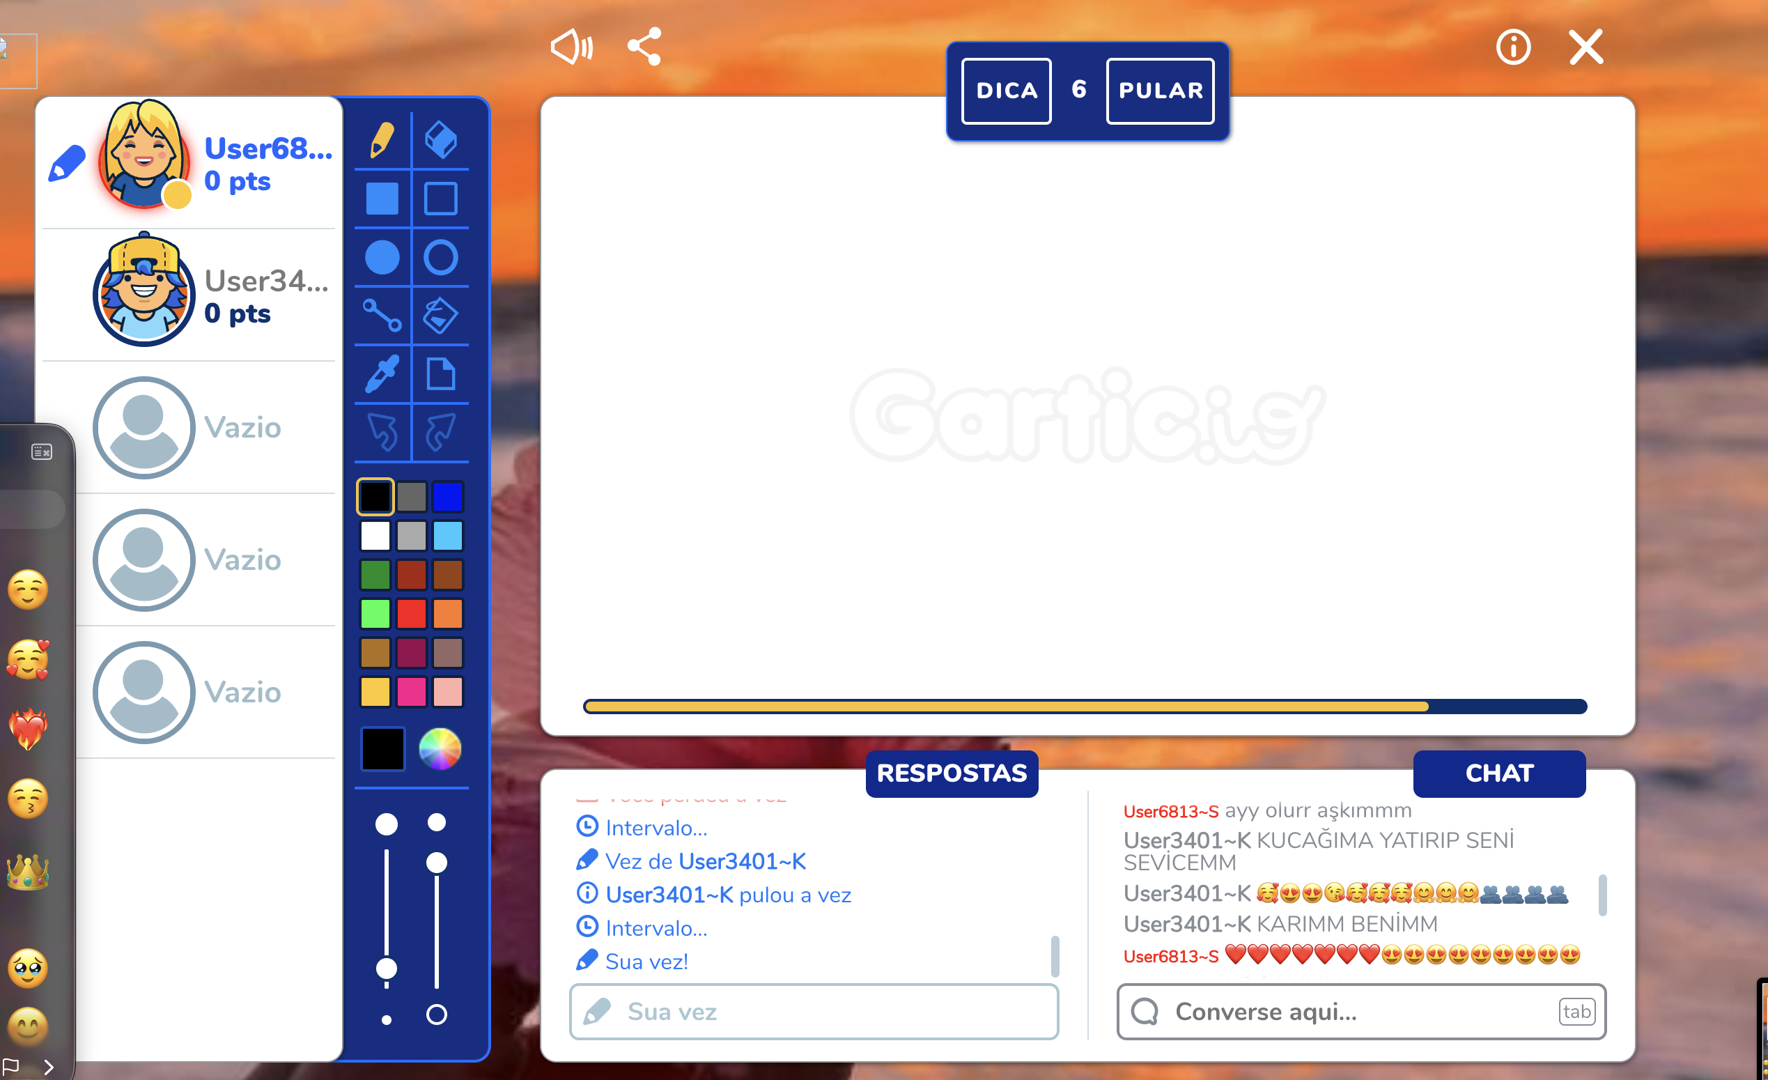
Task: Click 'User3401~K' in the 'pulou a vez' message
Action: click(669, 895)
